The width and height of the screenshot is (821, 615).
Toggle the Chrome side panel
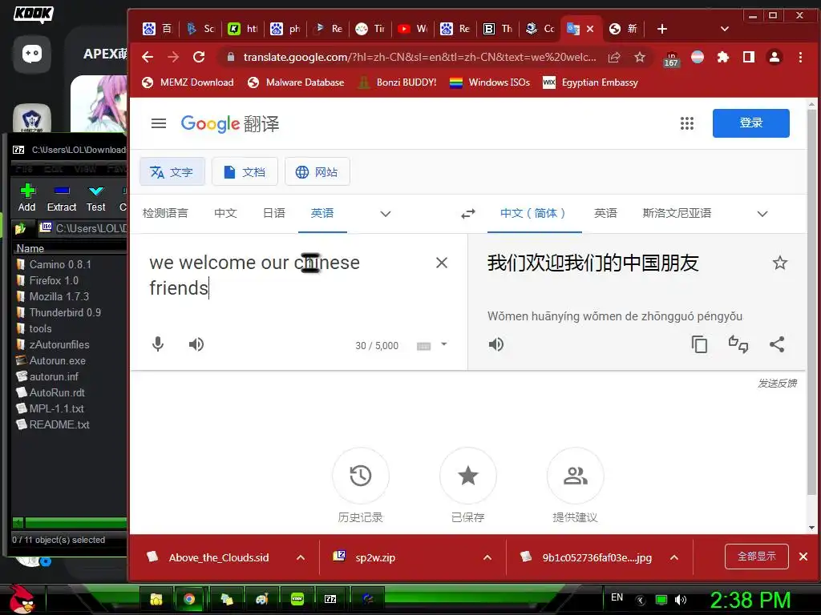point(749,57)
